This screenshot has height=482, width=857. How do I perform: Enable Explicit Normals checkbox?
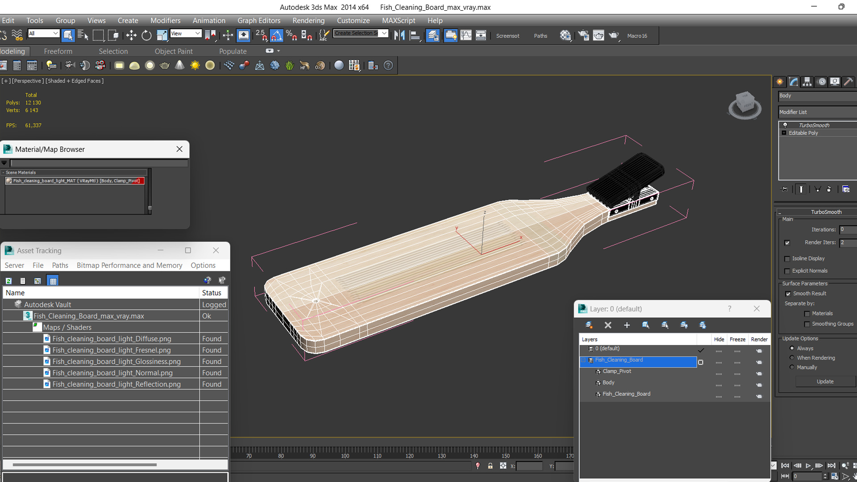[x=787, y=271]
